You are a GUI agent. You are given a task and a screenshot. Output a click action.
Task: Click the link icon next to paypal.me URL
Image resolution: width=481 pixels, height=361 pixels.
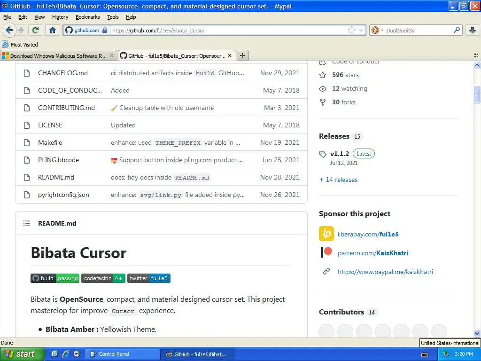tap(326, 271)
